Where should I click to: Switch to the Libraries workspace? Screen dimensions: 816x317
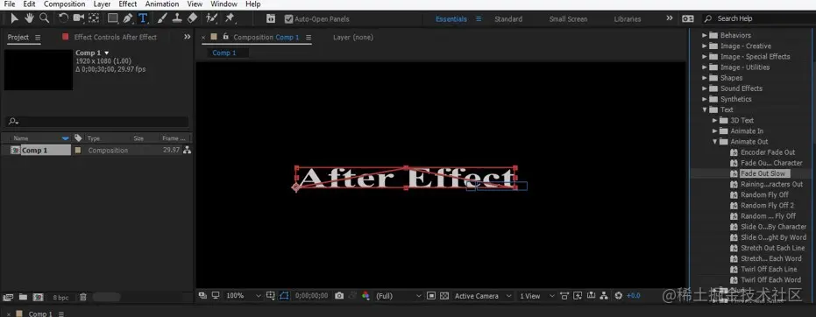[627, 18]
